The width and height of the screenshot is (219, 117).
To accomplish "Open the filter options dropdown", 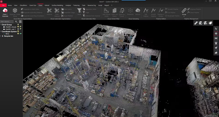I will click(x=16, y=22).
